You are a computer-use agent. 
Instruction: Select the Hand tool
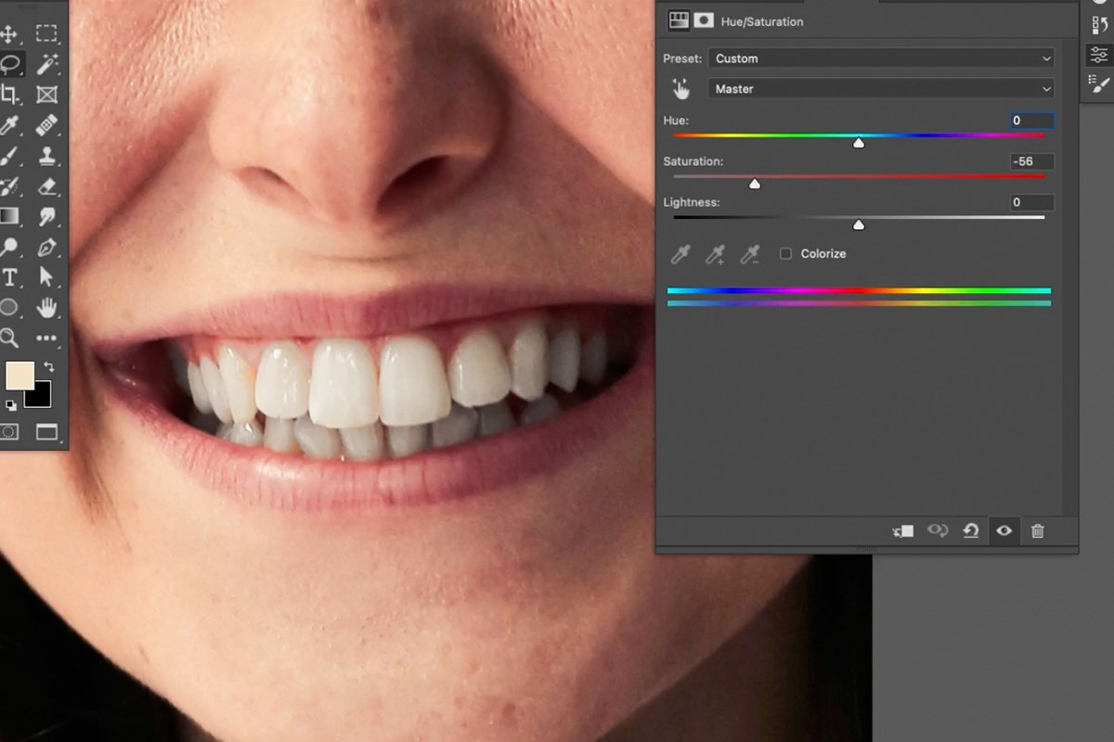coord(46,307)
